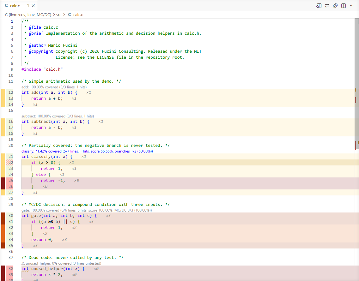
Task: Split the editor to the right
Action: pyautogui.click(x=344, y=6)
